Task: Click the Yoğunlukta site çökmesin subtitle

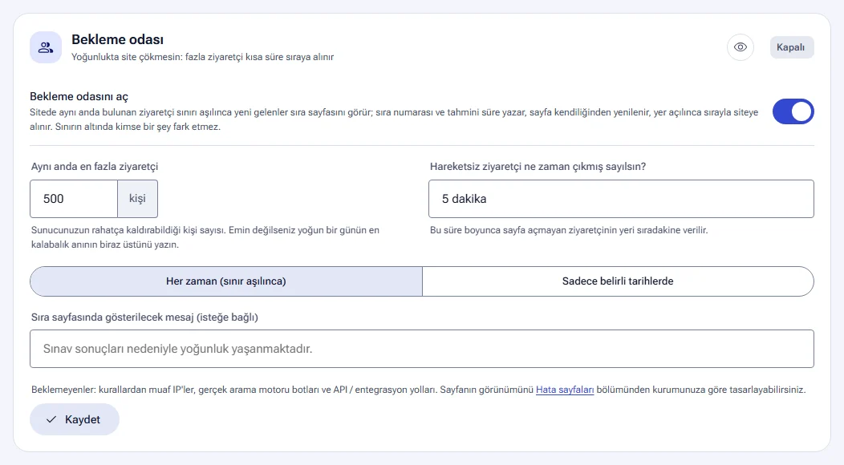Action: (202, 57)
